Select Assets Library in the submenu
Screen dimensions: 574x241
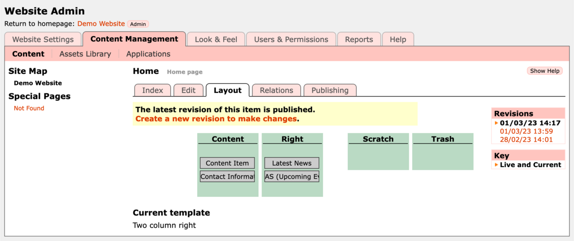[x=85, y=54]
